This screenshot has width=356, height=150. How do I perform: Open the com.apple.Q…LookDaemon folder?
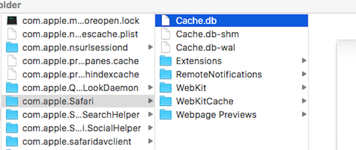[80, 88]
